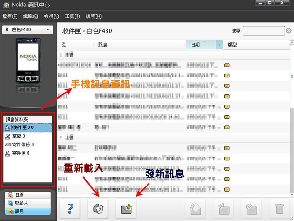Screen dimensions: 294x221
Task: Select 收件匣 29 folder
Action: [23, 128]
